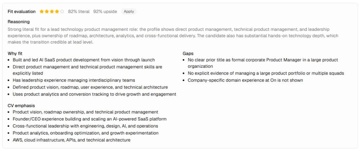Click the first rating star
Viewport: 360px width, 151px height.
point(41,12)
